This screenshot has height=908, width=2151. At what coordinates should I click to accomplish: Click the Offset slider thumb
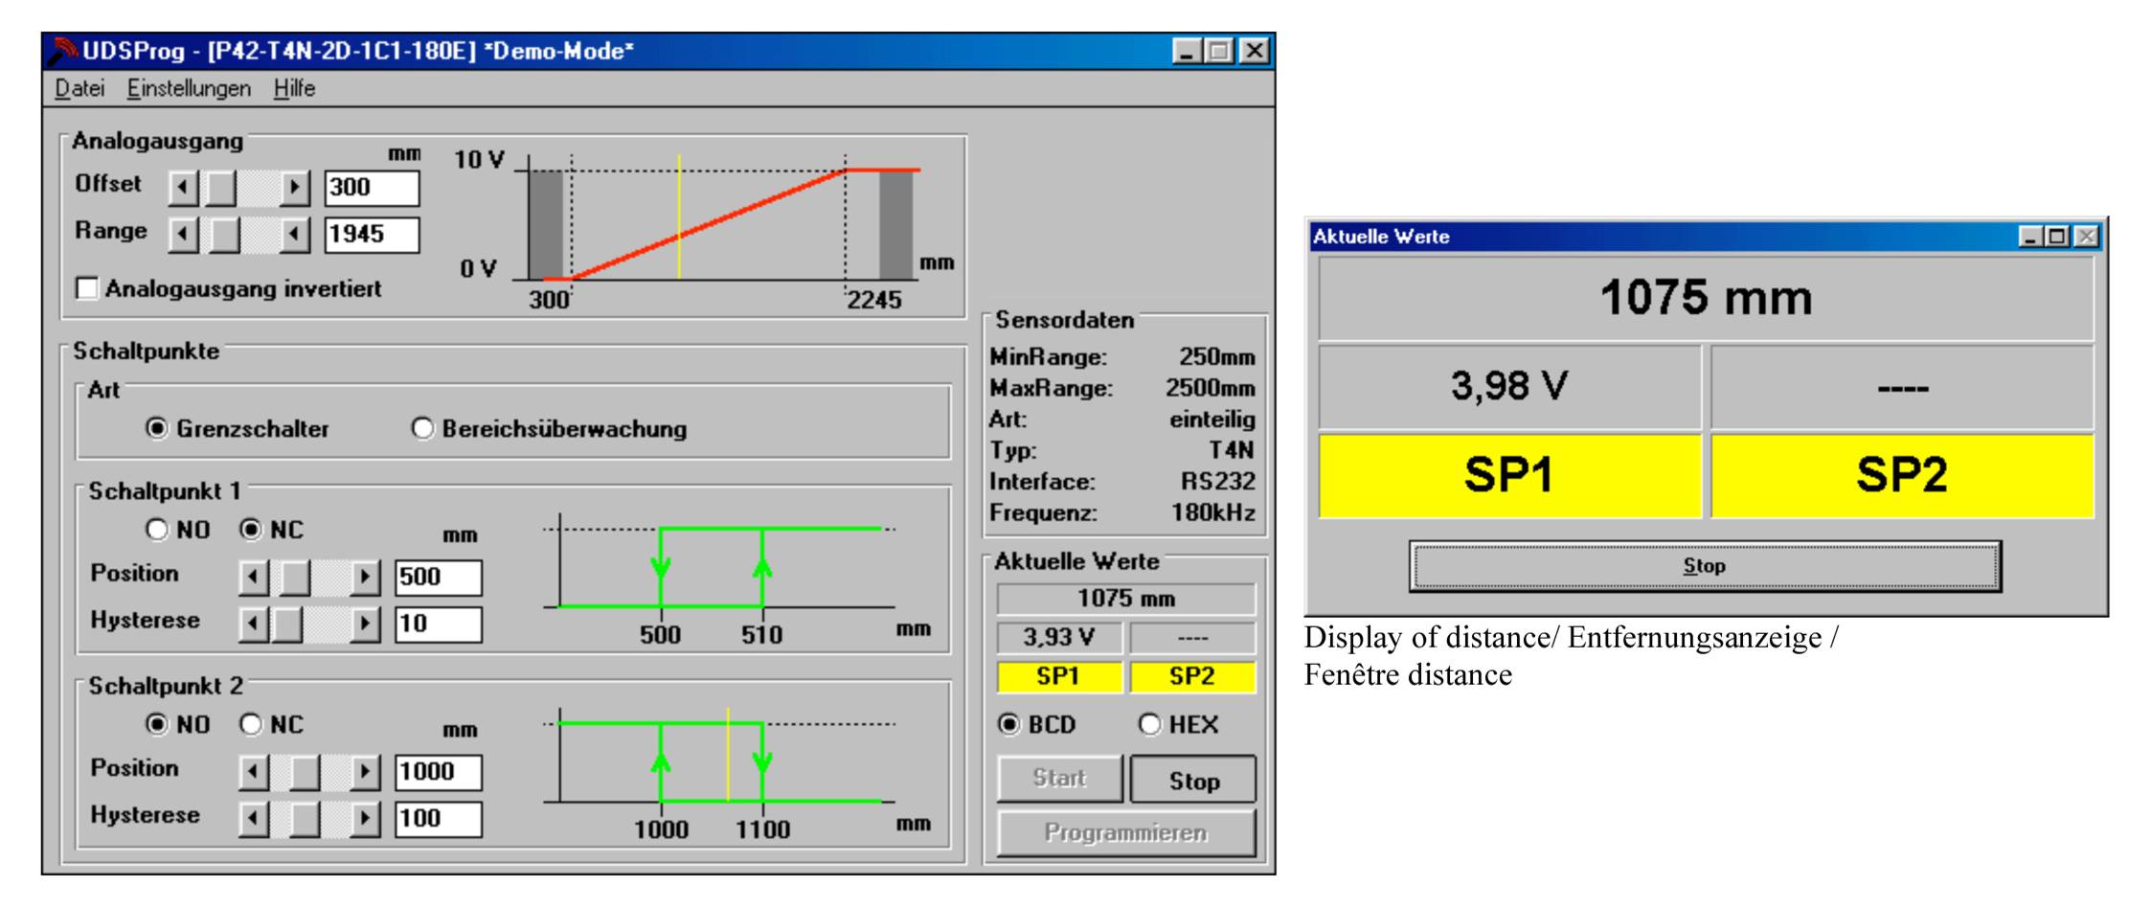221,188
